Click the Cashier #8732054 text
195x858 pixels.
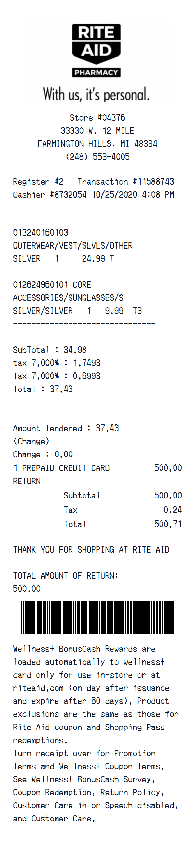pos(50,194)
